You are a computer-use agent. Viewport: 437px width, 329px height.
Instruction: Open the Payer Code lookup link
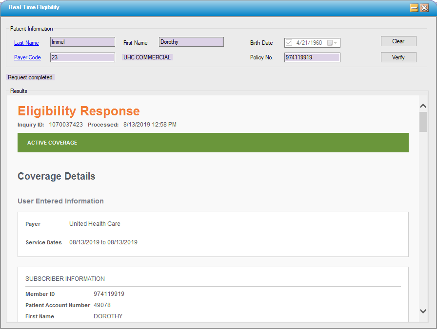pyautogui.click(x=27, y=57)
